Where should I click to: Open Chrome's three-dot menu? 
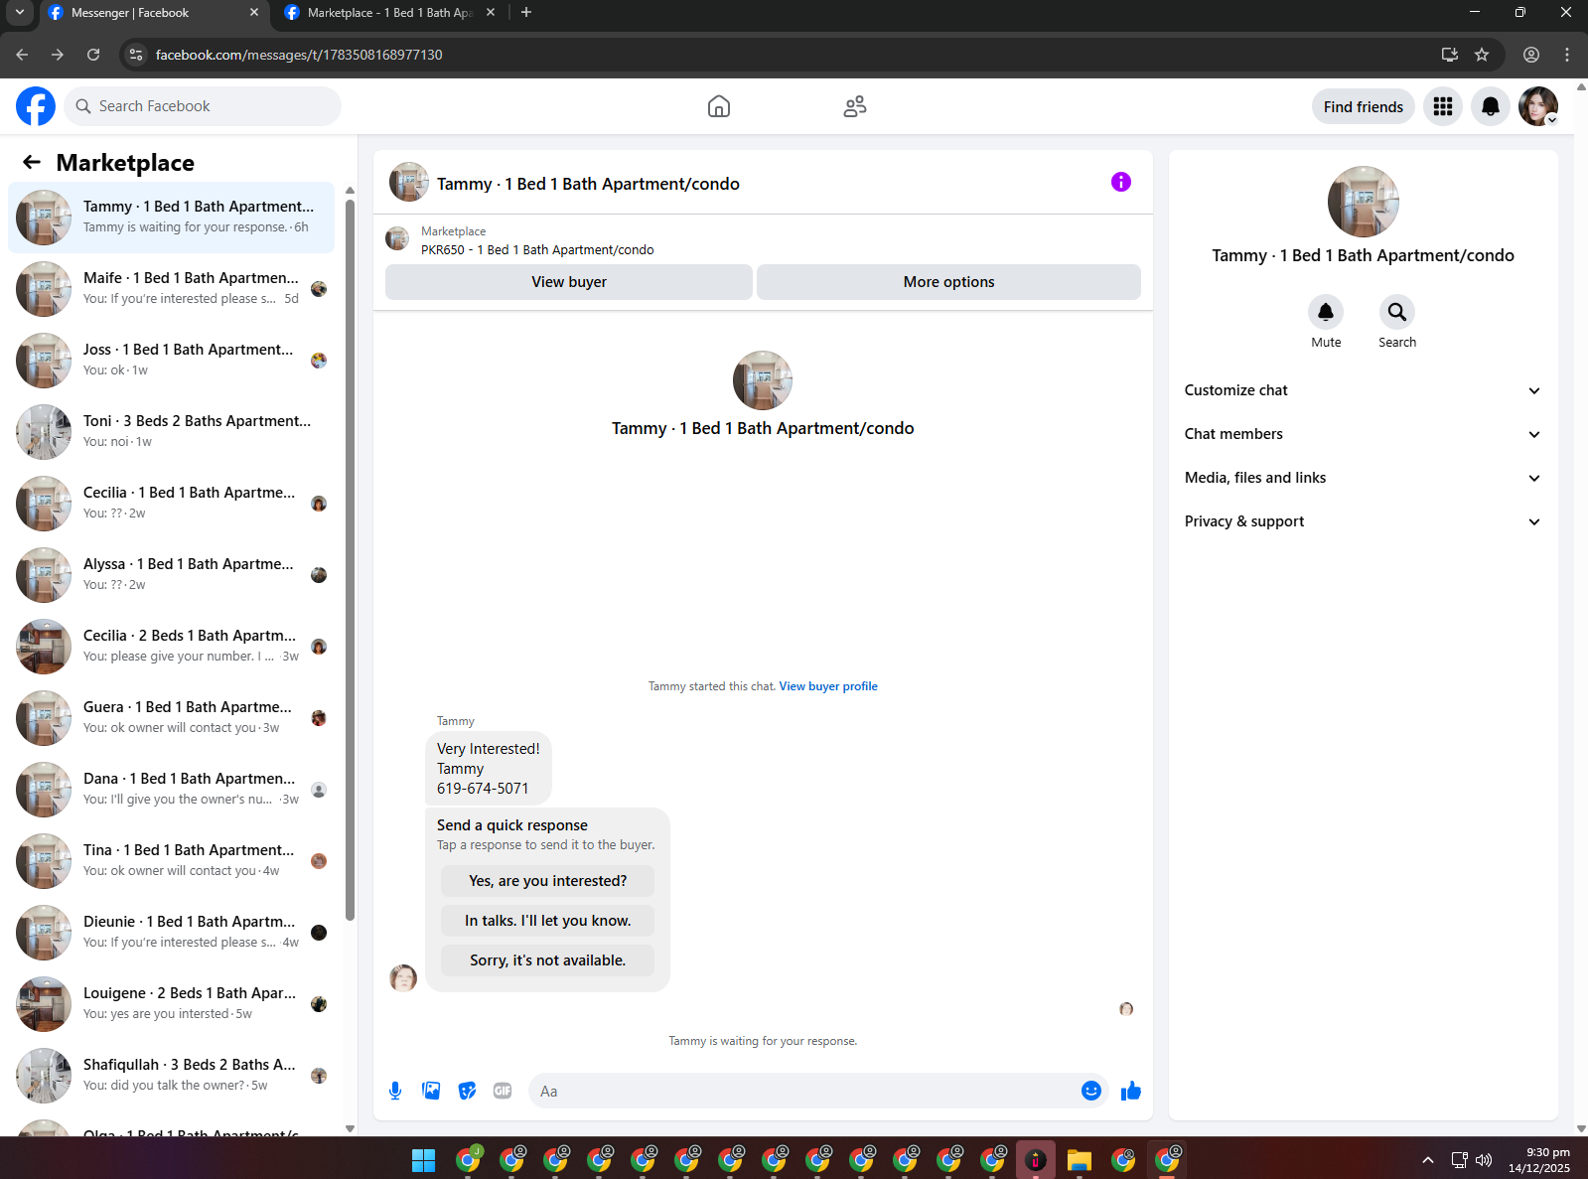1567,55
